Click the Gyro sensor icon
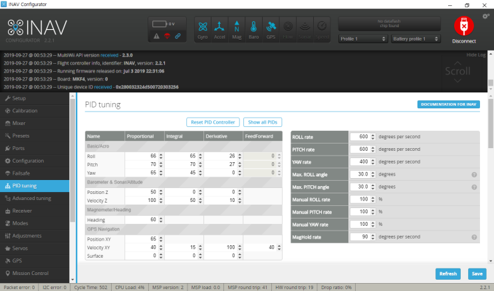 click(203, 30)
